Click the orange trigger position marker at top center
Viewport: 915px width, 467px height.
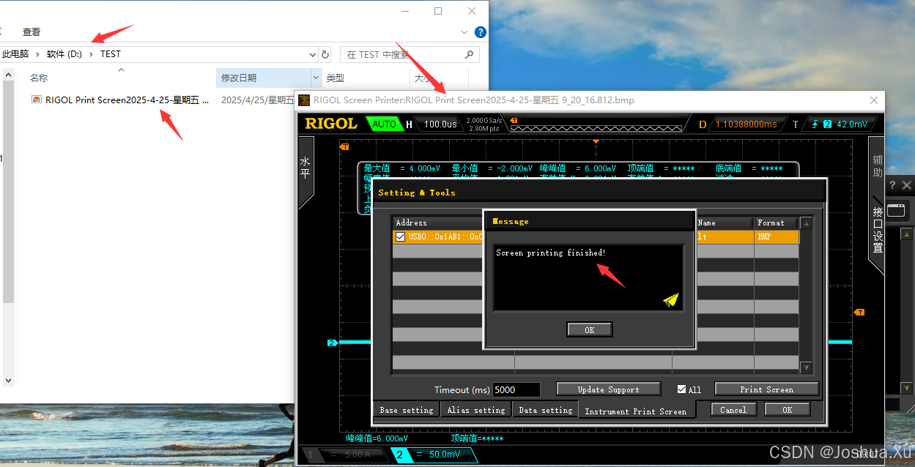(x=596, y=141)
